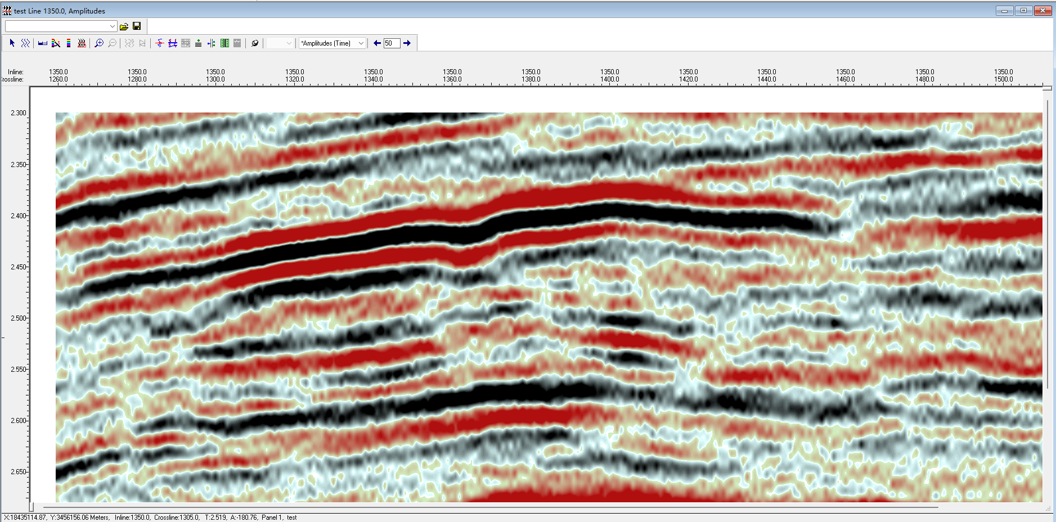Click the grayed wavy traces icon
The image size is (1056, 522).
click(x=129, y=43)
